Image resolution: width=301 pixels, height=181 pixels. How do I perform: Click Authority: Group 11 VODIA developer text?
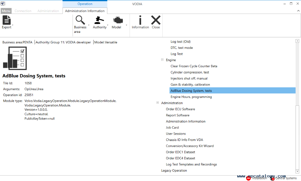63,42
